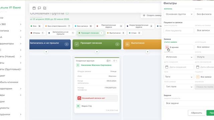Open the tasks checkmark icon in the top toolbar
Screen dimensions: 214x120
pyautogui.click(x=45, y=8)
